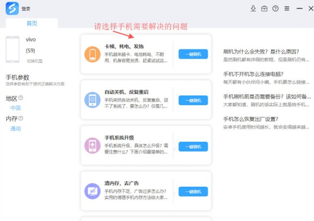The height and width of the screenshot is (221, 314).
Task: Click the snippet starting 每天都有小伙伴问小编
Action: pyautogui.click(x=266, y=82)
